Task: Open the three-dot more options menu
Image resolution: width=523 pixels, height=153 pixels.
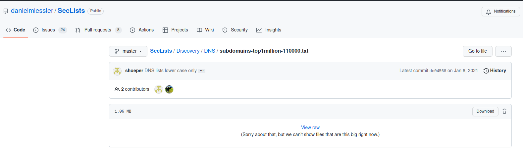Action: (503, 51)
